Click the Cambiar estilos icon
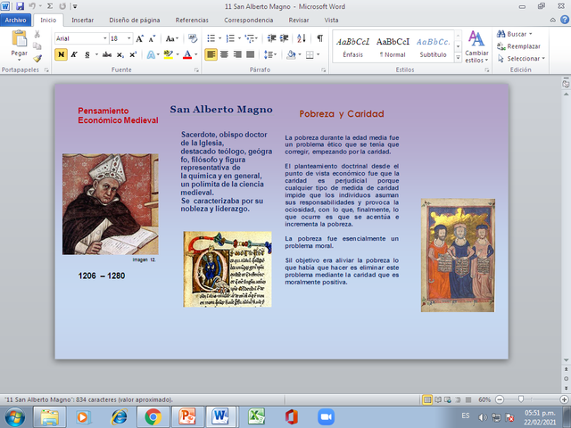The height and width of the screenshot is (428, 571). (x=476, y=46)
